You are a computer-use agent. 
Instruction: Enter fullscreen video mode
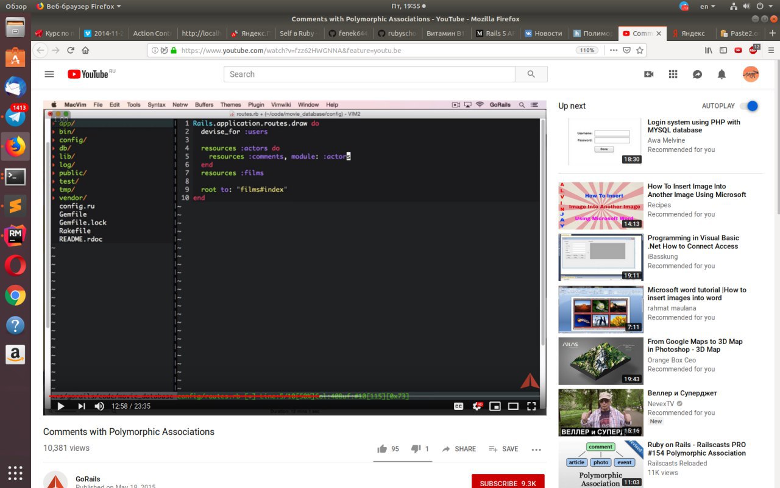(531, 406)
